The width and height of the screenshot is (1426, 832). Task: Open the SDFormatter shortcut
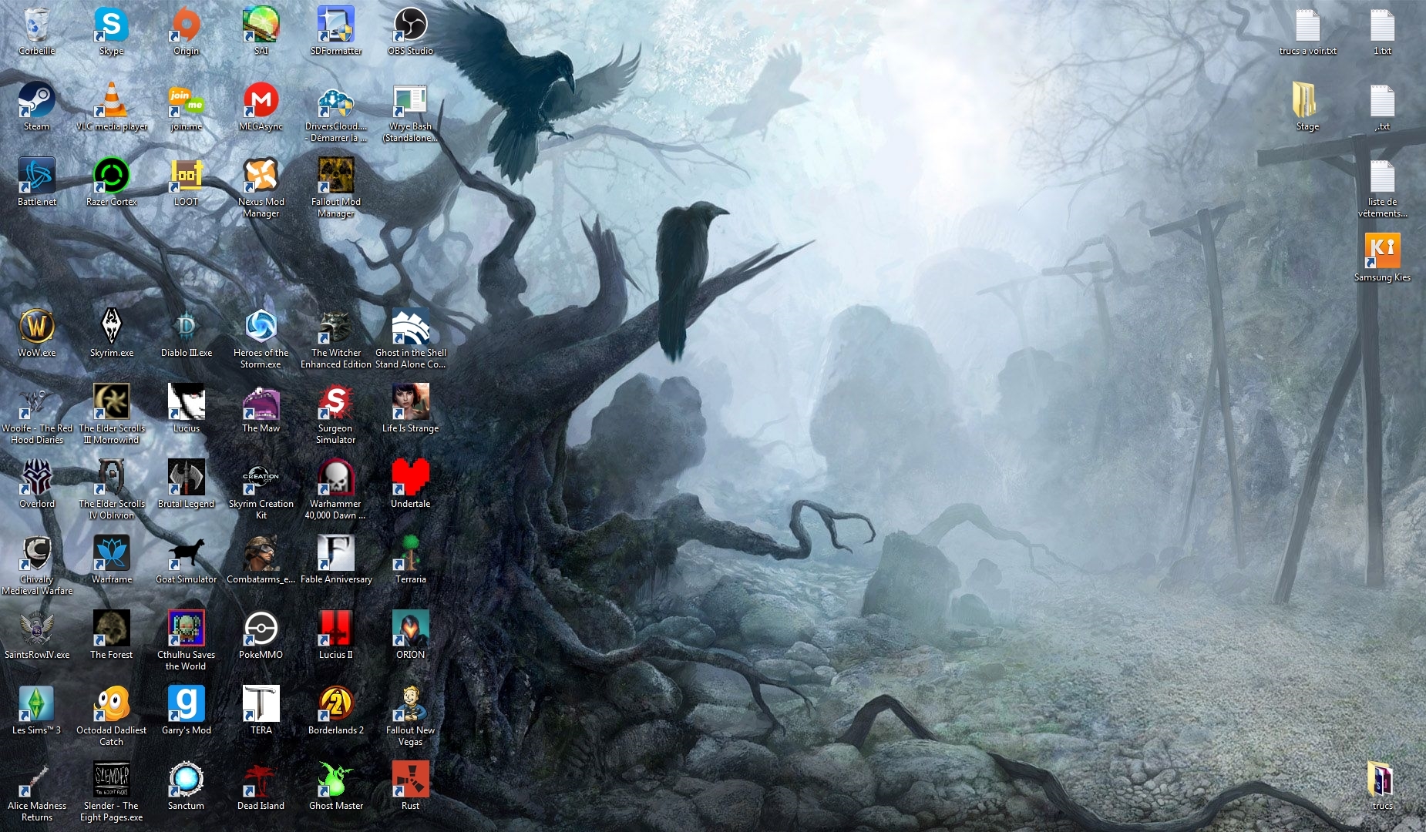335,25
